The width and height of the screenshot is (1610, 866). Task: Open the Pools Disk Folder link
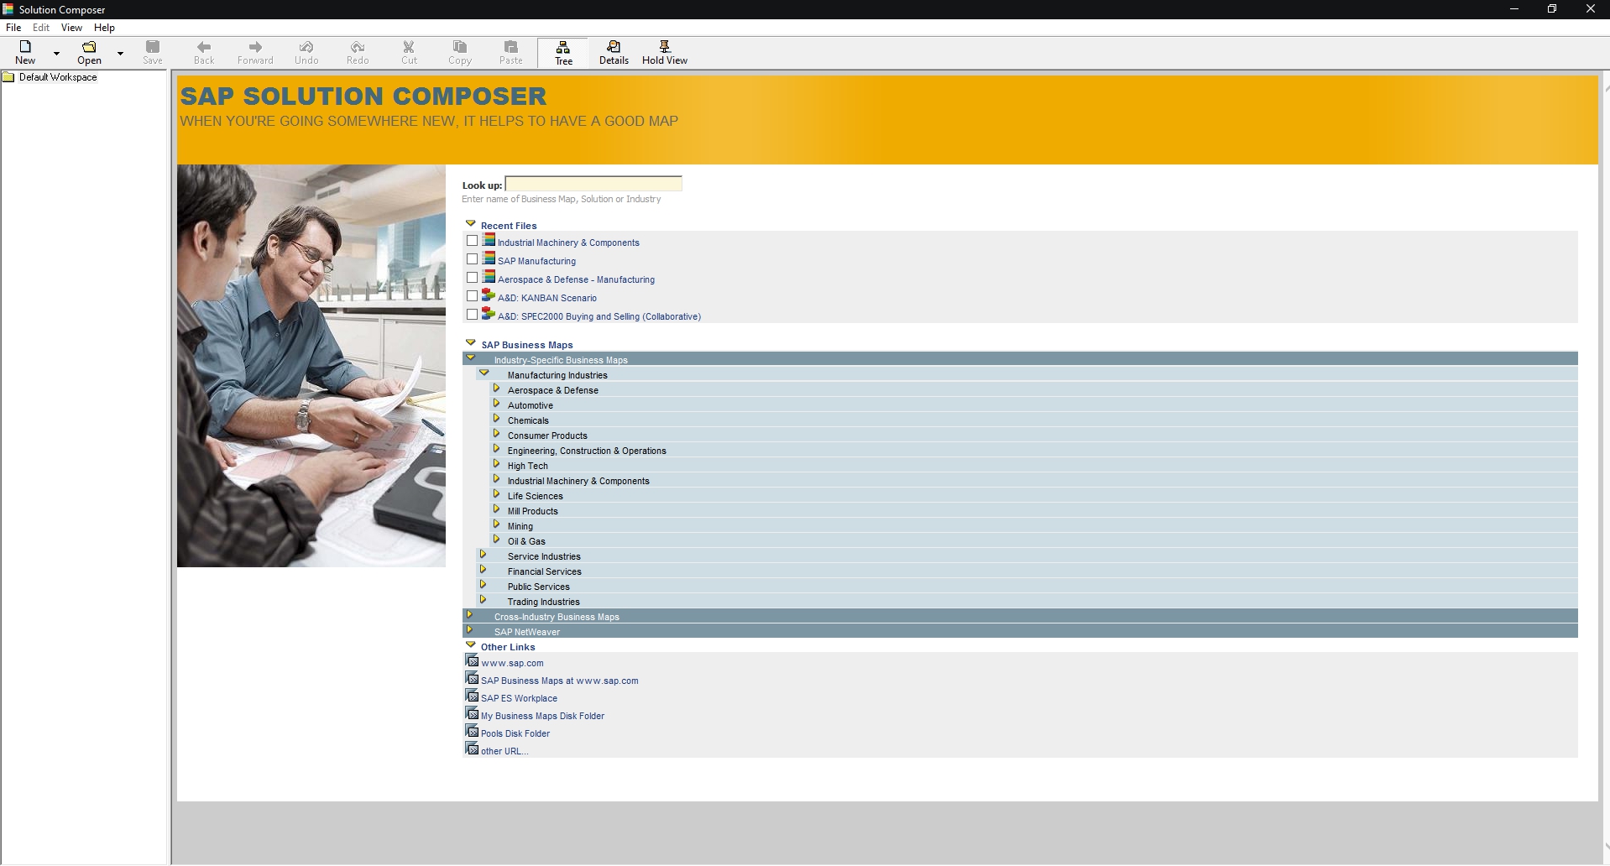coord(515,733)
